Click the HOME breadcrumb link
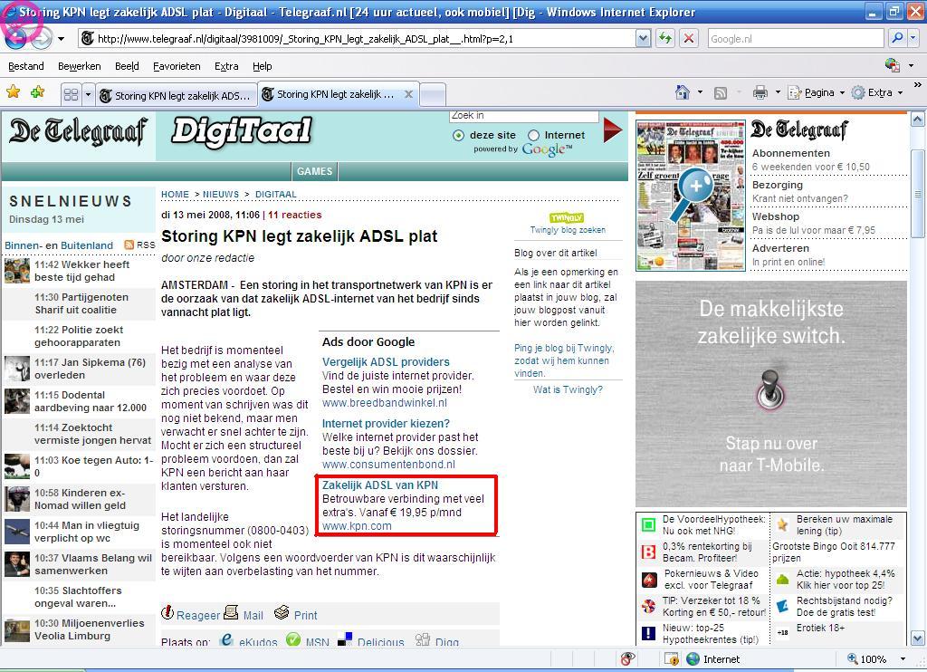The width and height of the screenshot is (927, 672). coord(175,194)
